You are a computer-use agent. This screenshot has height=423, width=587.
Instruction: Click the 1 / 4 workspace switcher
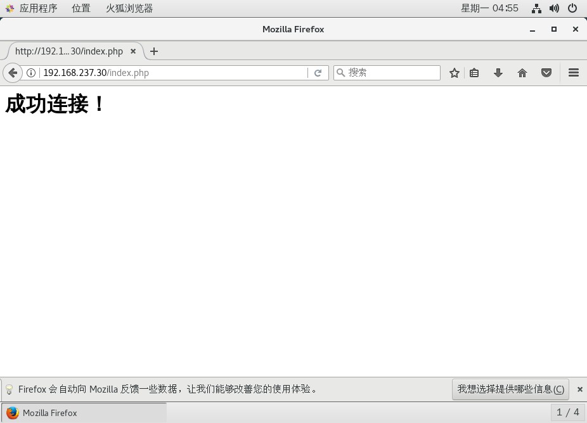(x=567, y=412)
